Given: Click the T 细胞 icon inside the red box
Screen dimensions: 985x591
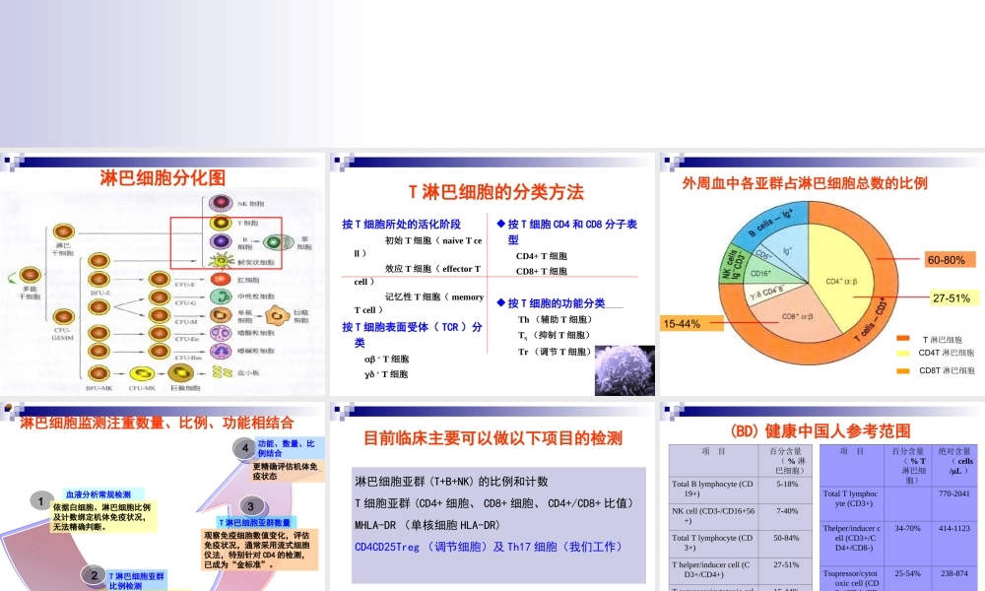Looking at the screenshot, I should coord(220,222).
